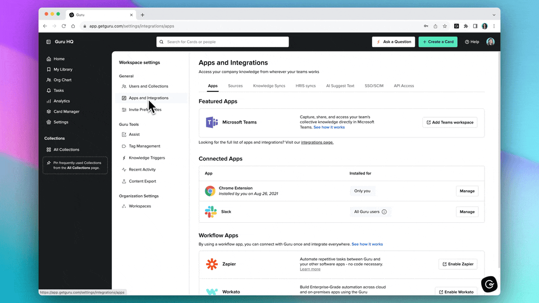The height and width of the screenshot is (303, 539).
Task: Open the HRIS syncs tab
Action: pos(305,86)
